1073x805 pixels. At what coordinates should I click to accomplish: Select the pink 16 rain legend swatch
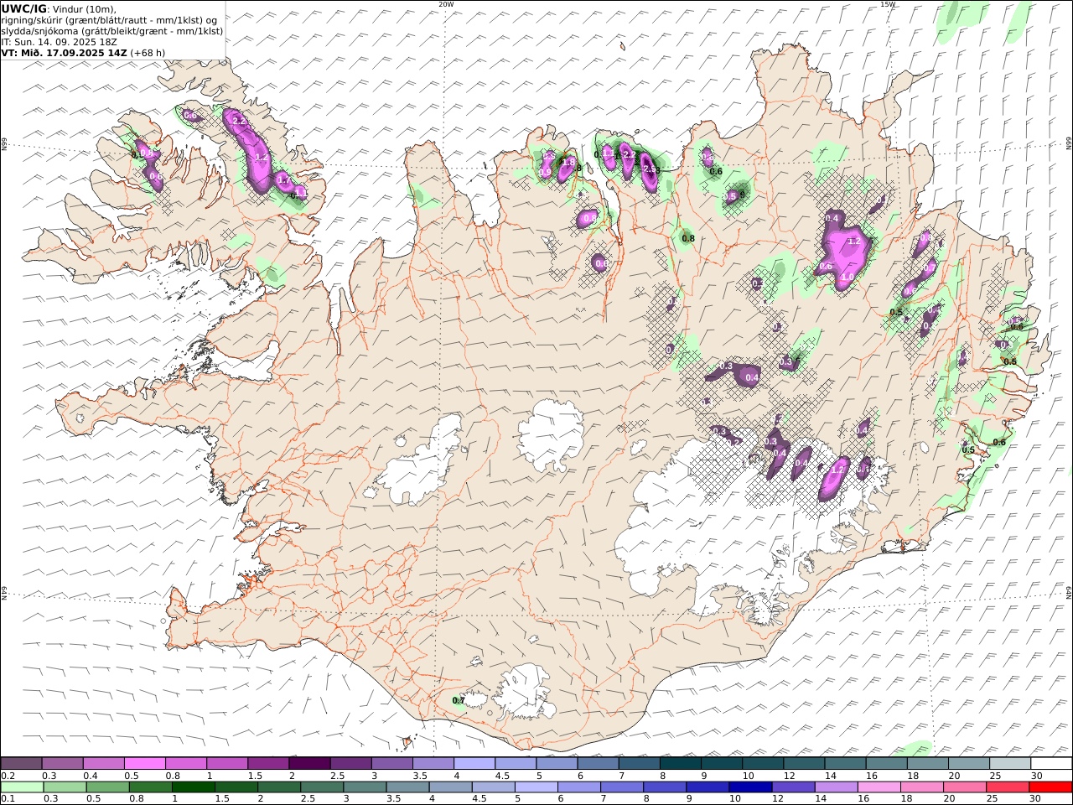pos(879,787)
